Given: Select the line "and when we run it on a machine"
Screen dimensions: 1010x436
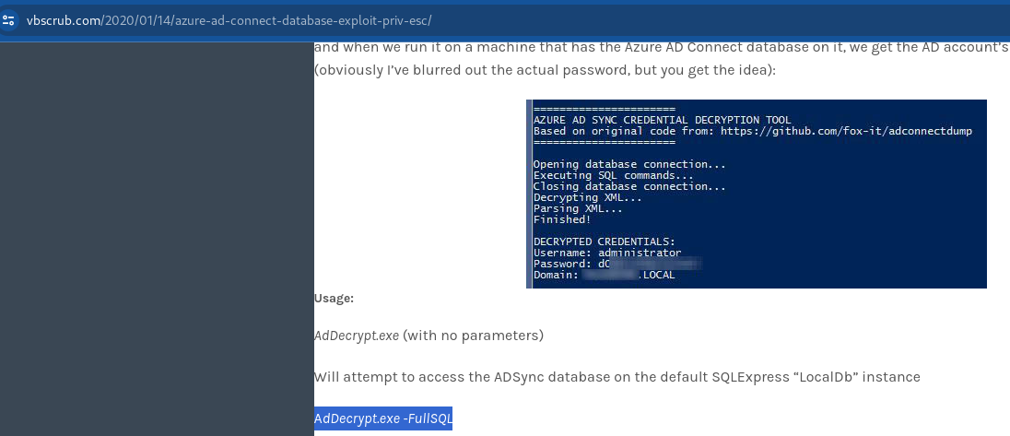Looking at the screenshot, I should click(663, 46).
